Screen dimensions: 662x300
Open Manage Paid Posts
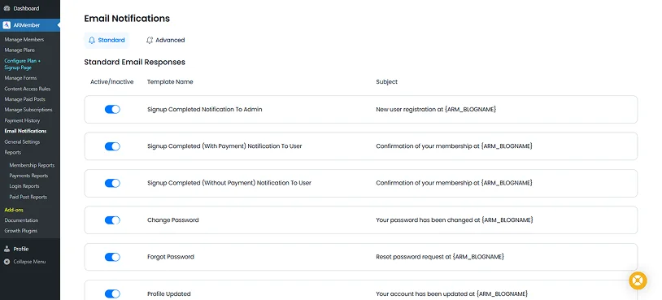coord(25,99)
